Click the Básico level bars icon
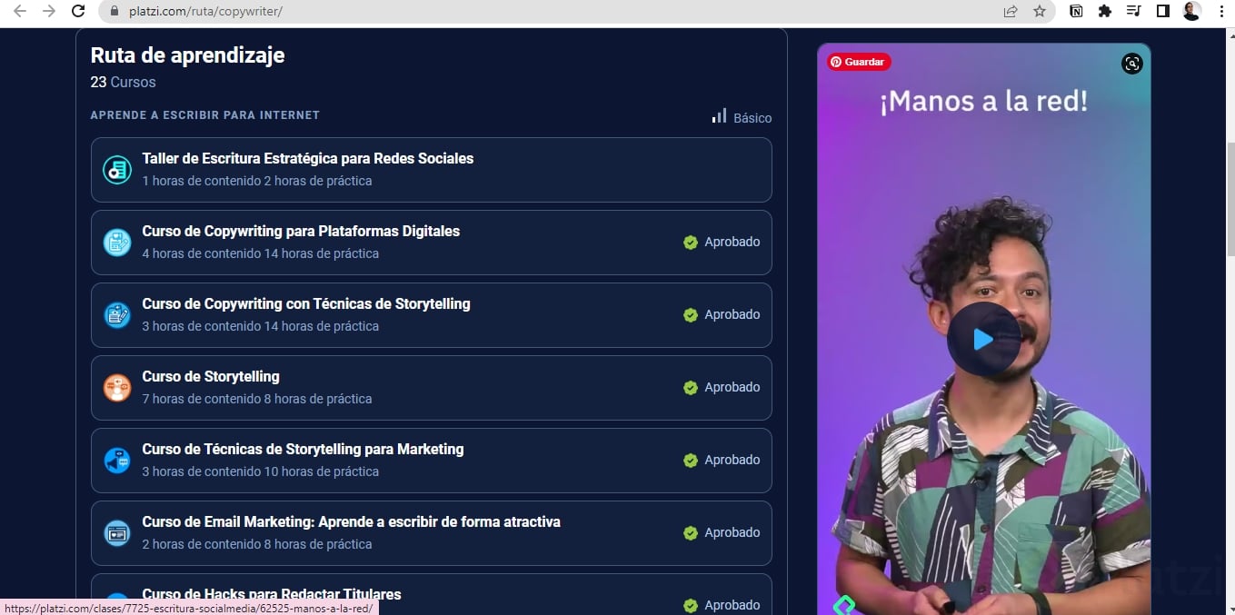This screenshot has width=1235, height=615. point(719,116)
